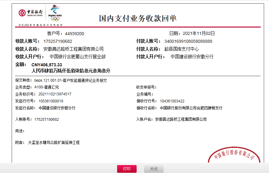269x173 pixels.
Task: Click the date 2021年11月02日
Action: [x=198, y=34]
